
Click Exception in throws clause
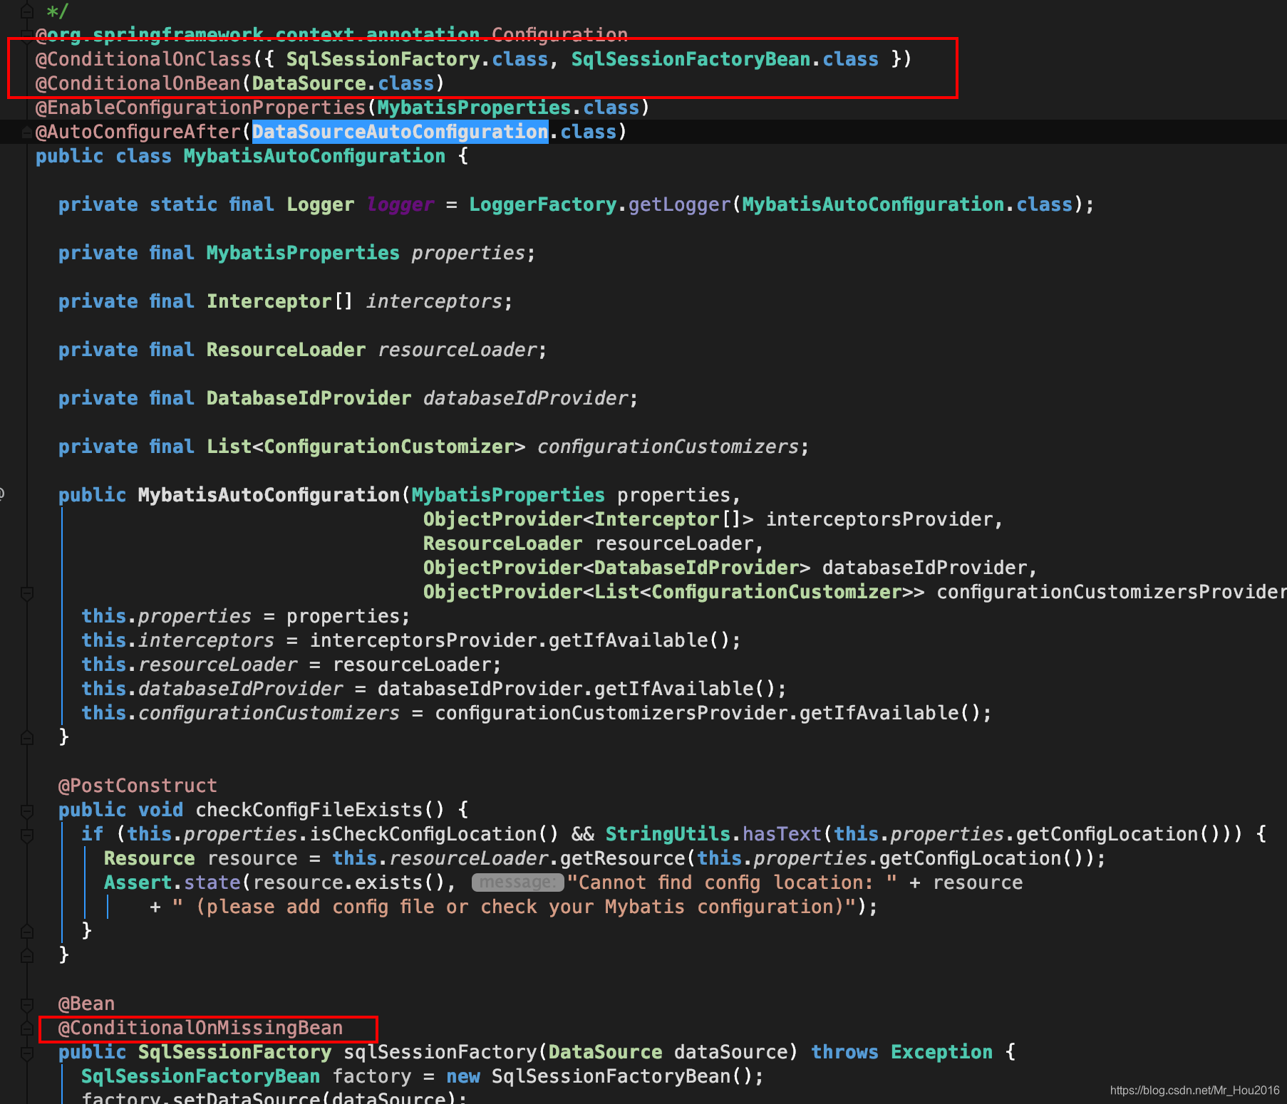click(x=941, y=1052)
